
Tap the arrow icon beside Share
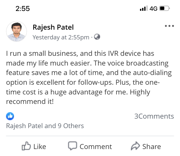[x=135, y=146]
